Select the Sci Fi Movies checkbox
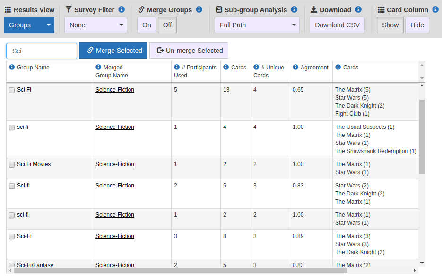 click(12, 165)
